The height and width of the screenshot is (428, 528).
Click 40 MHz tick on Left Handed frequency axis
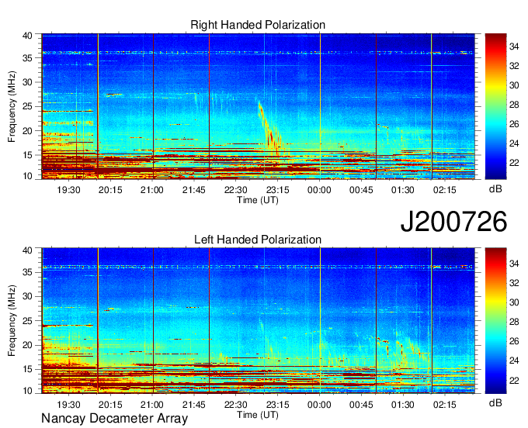click(x=27, y=250)
